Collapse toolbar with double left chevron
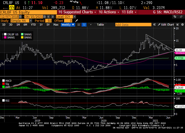This screenshot has height=133, width=185. pos(154,25)
